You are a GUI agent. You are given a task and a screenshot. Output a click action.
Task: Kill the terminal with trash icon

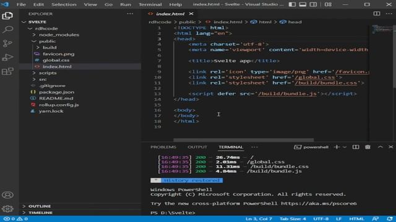368,147
